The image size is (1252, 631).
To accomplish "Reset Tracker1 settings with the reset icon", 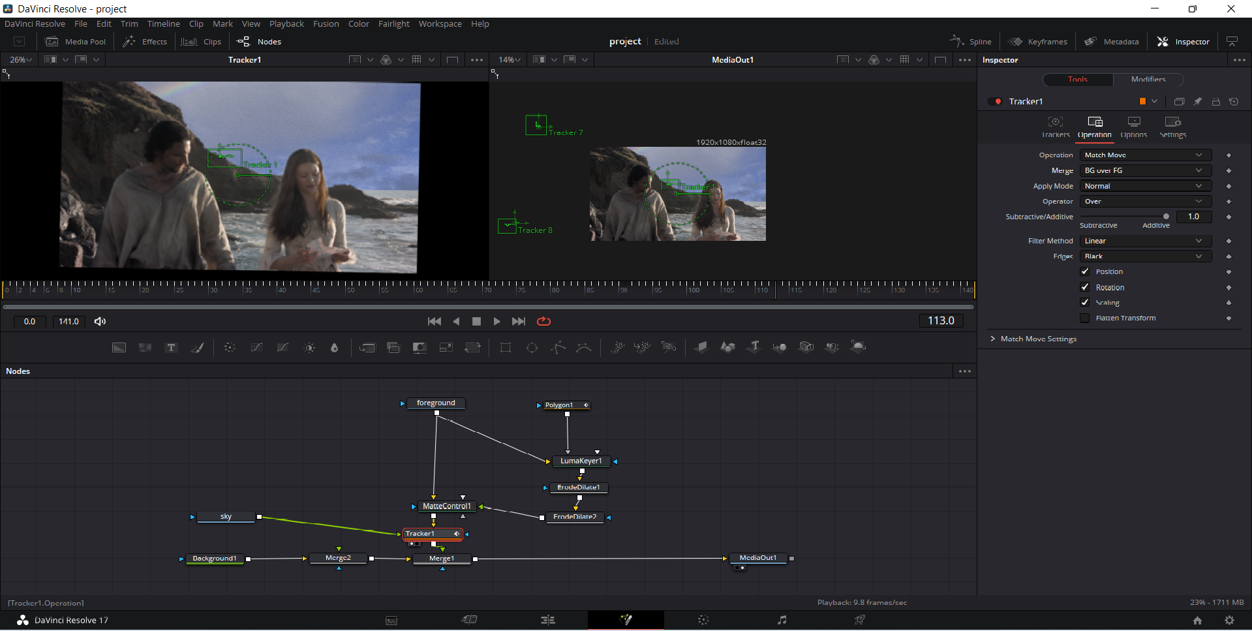I will [x=1234, y=101].
